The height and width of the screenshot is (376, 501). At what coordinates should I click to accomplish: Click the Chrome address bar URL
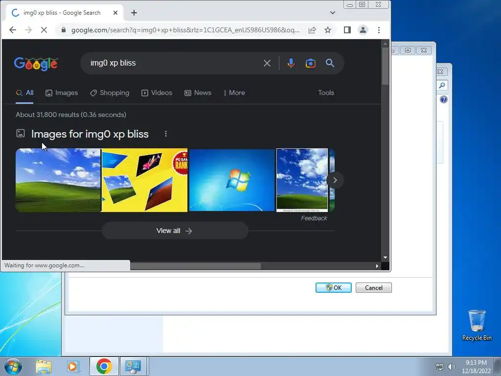pyautogui.click(x=185, y=30)
